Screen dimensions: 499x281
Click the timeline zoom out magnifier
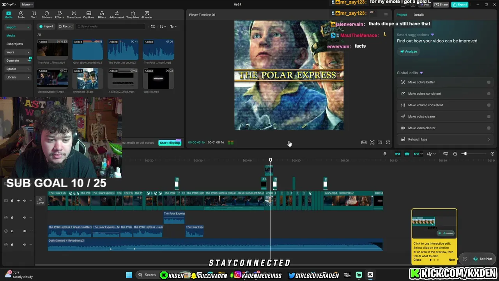(x=455, y=154)
